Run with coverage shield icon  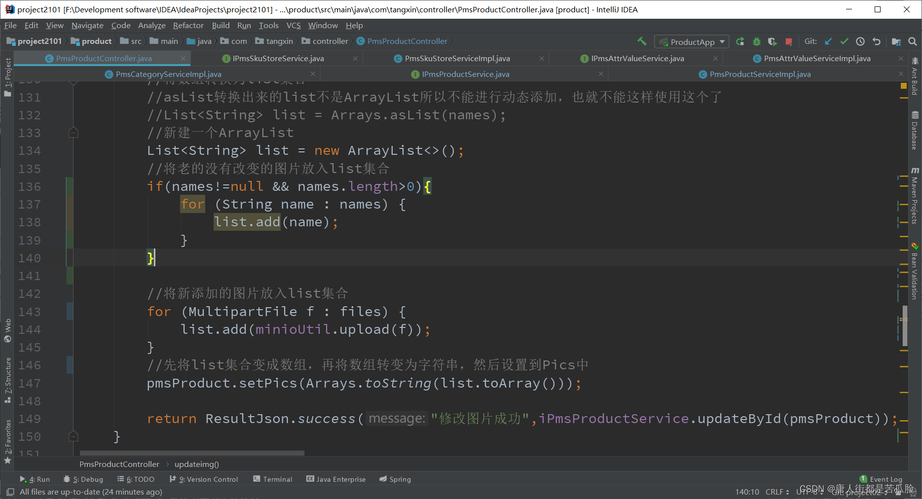click(773, 41)
